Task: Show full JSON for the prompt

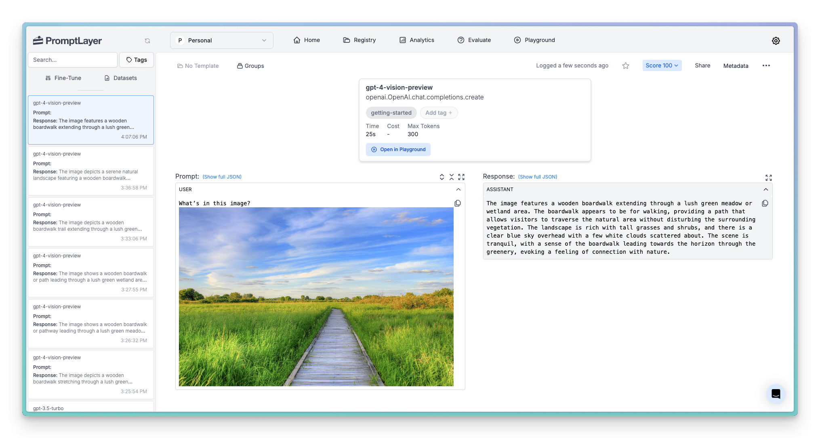Action: click(x=222, y=177)
